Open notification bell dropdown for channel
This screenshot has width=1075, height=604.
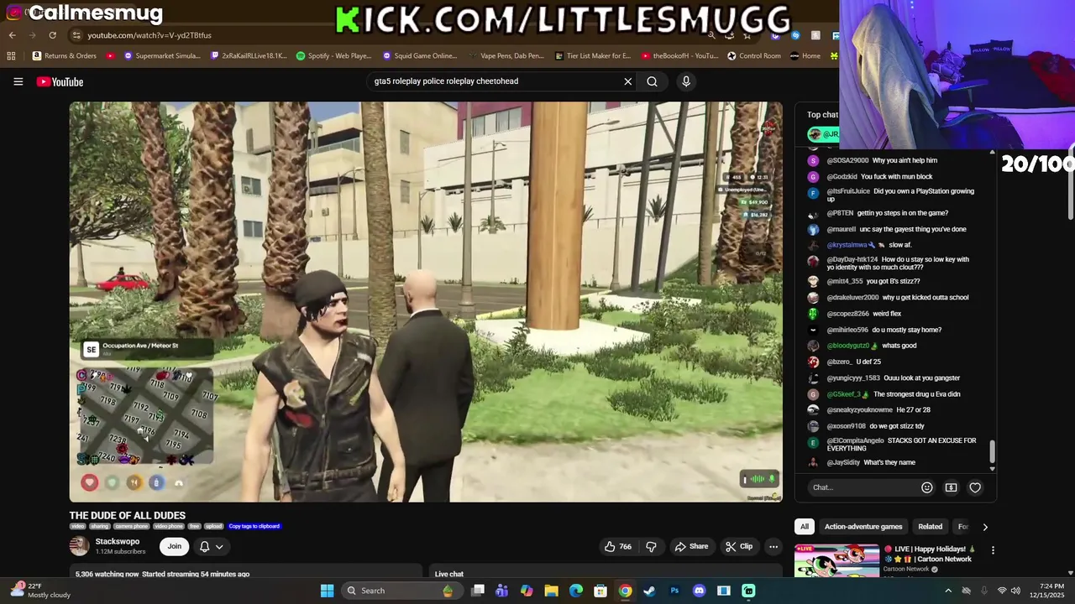pyautogui.click(x=211, y=546)
